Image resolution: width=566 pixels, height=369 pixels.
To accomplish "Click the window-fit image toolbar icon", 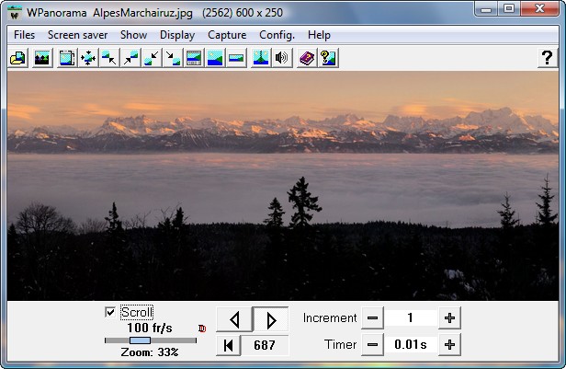I will (x=67, y=58).
